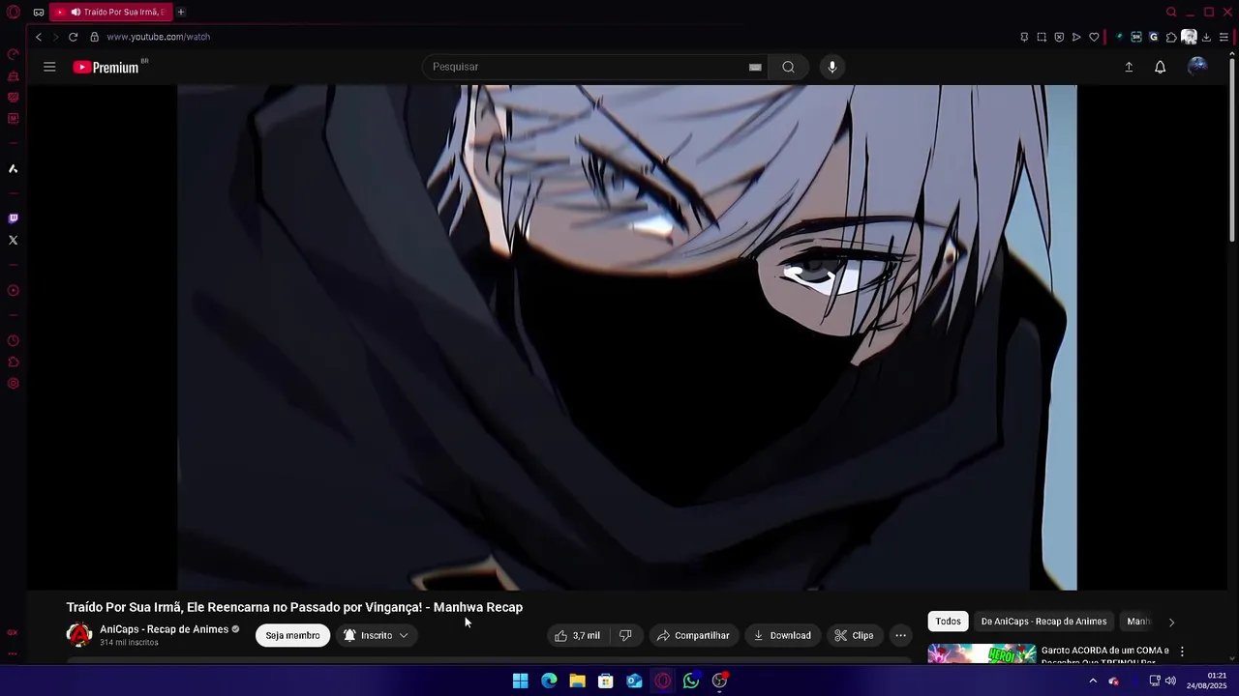1239x696 pixels.
Task: Open WhatsApp from the taskbar
Action: point(691,681)
